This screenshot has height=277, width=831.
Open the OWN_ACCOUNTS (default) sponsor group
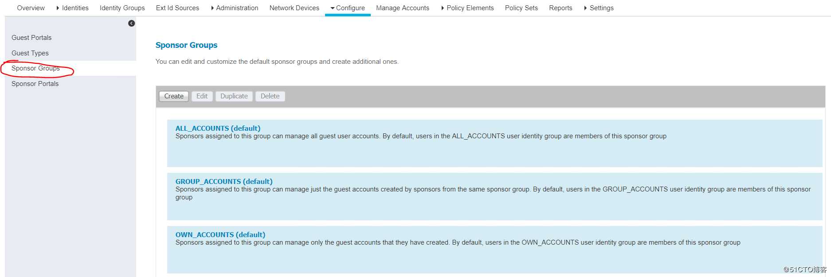click(x=220, y=235)
